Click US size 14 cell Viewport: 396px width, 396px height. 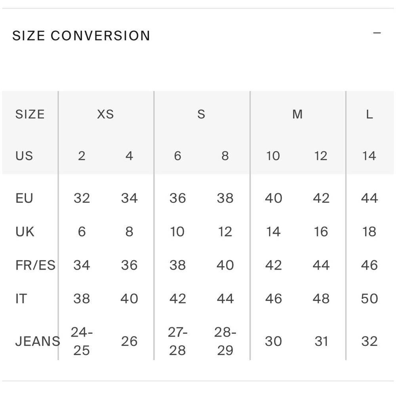tap(369, 156)
